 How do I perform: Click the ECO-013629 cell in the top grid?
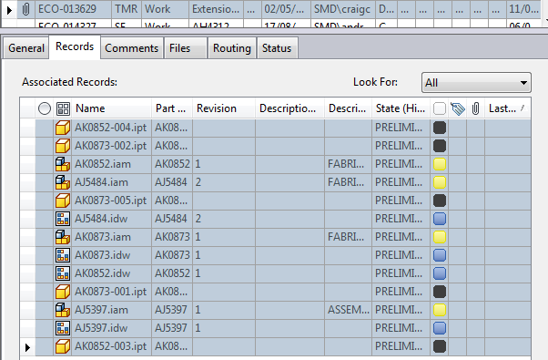[74, 9]
